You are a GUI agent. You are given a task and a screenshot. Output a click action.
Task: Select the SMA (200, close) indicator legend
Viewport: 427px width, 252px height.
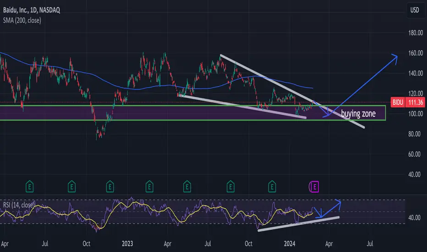coord(22,21)
